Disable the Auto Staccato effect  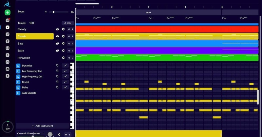[x=18, y=93]
